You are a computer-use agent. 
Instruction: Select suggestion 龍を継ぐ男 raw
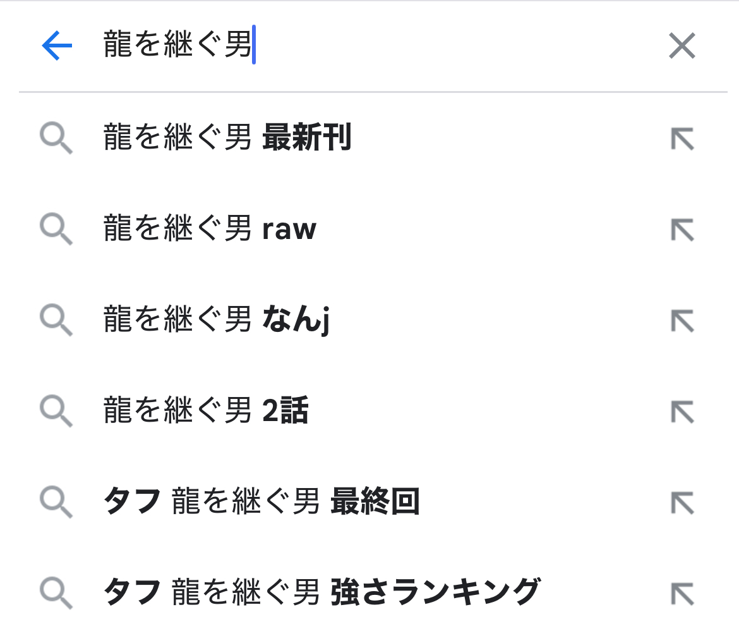coord(210,229)
